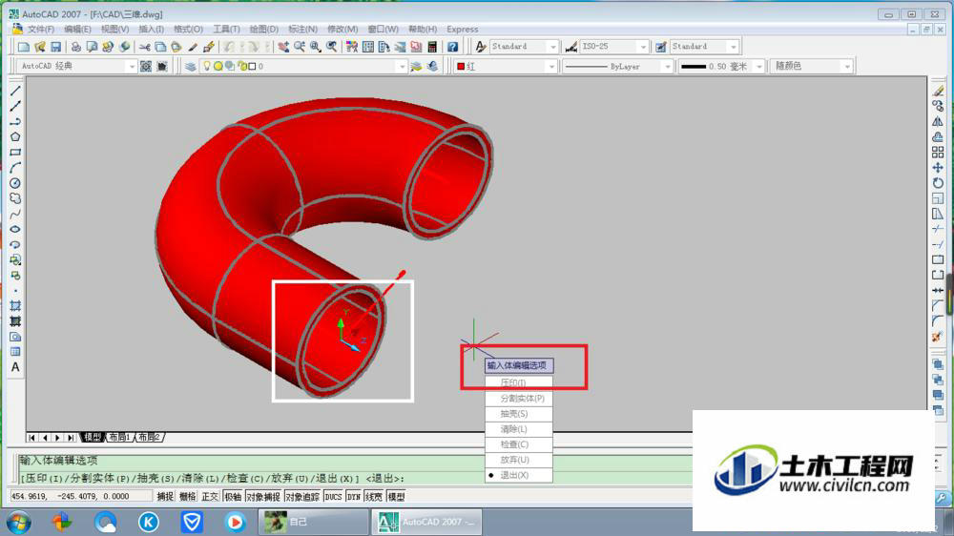Toggle 线宽 lineweight display
954x536 pixels.
374,497
